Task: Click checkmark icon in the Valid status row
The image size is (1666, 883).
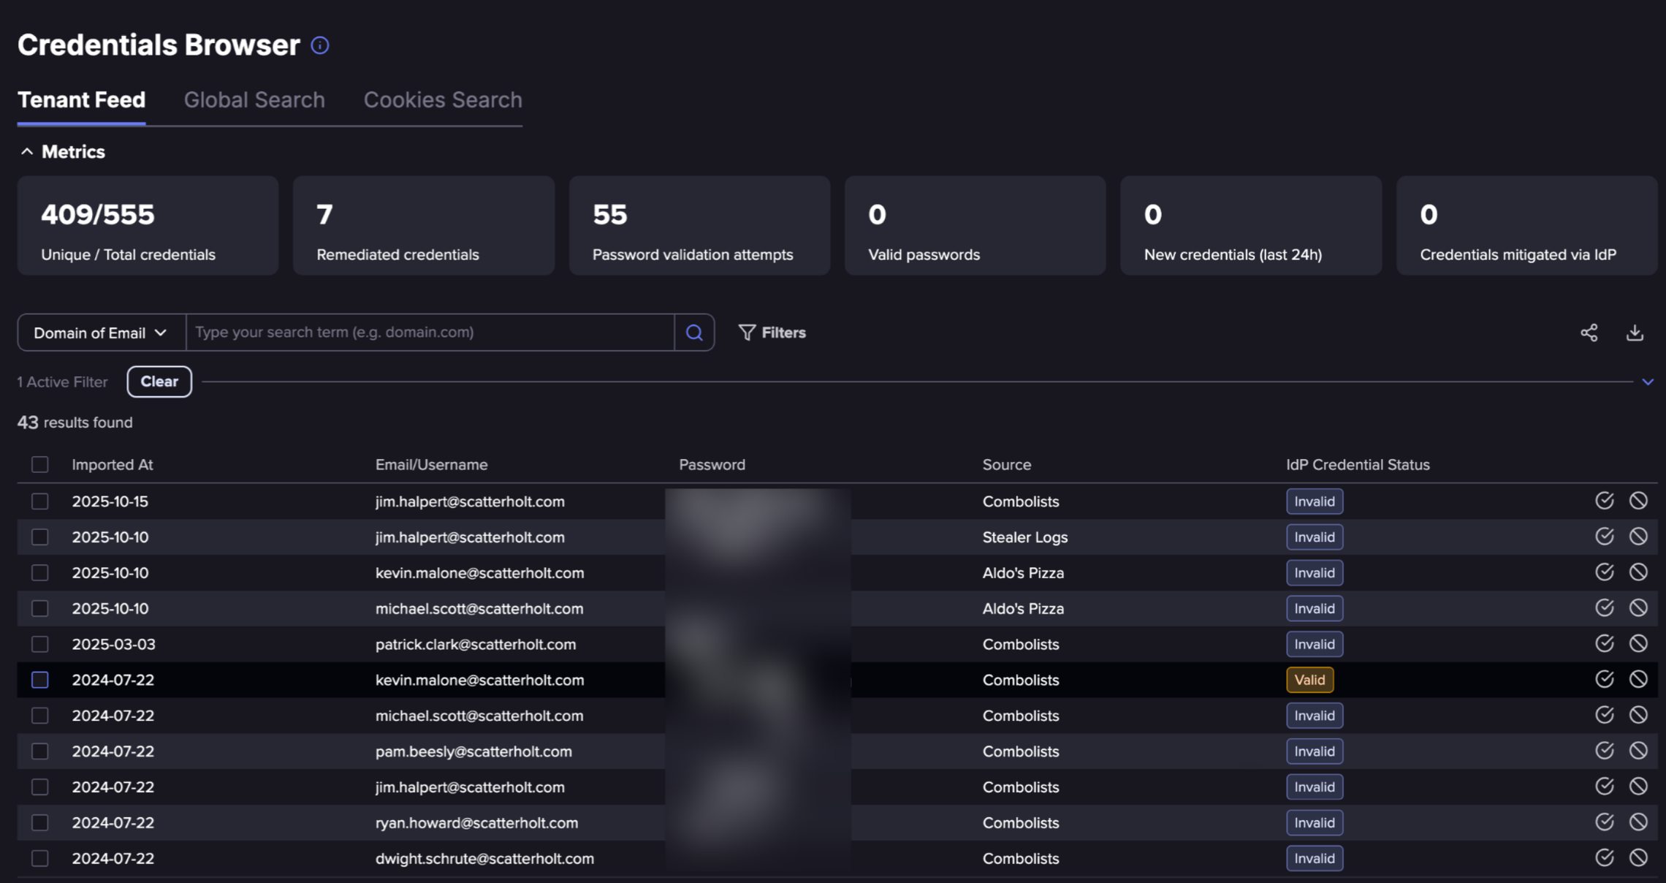Action: pos(1604,680)
